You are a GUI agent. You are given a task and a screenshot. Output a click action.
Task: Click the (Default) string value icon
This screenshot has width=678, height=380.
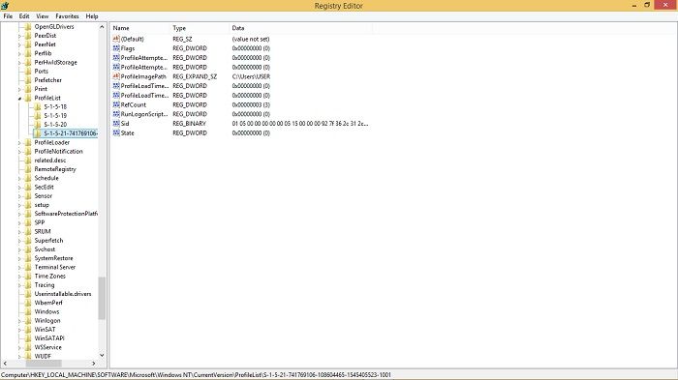[x=116, y=39]
